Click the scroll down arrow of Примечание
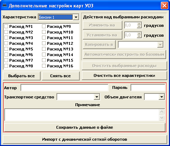 tap(162, 118)
